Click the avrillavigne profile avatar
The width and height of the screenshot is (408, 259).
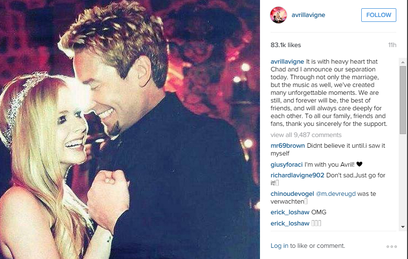pos(278,15)
